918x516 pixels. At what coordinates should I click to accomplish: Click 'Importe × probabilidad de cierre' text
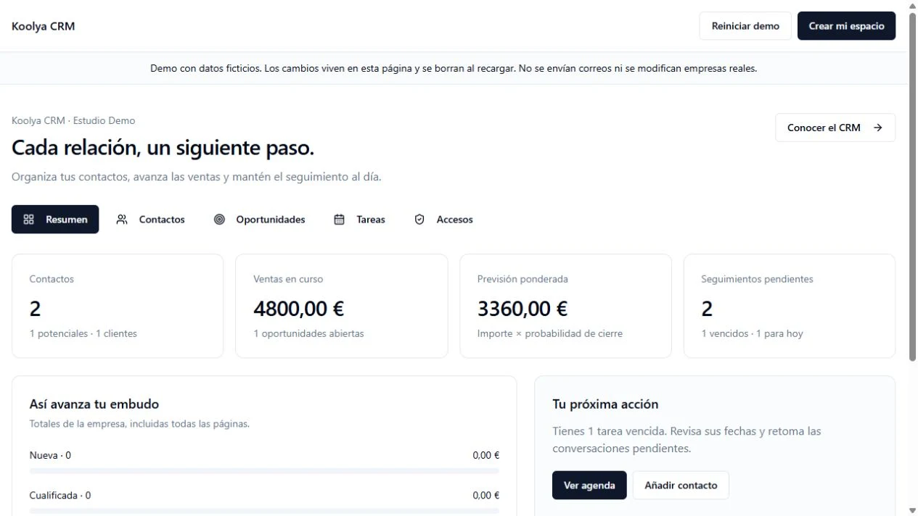pos(550,334)
